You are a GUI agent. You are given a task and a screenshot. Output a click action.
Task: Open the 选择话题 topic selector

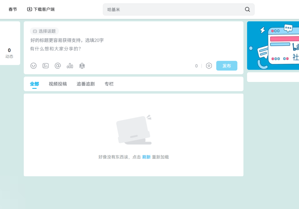(44, 31)
